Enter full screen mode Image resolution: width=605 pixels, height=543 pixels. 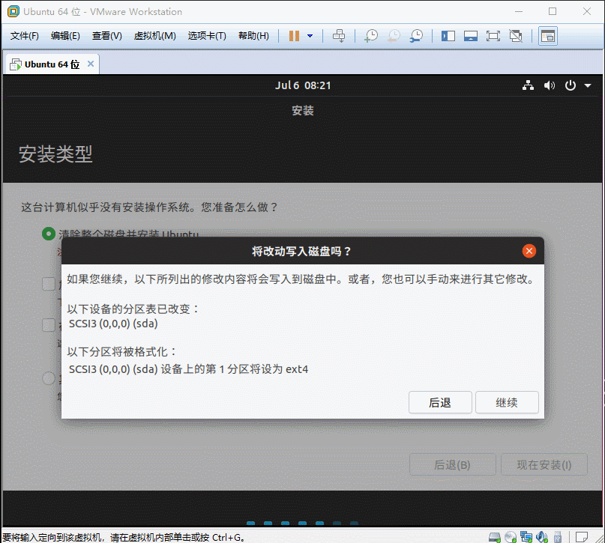pyautogui.click(x=493, y=36)
